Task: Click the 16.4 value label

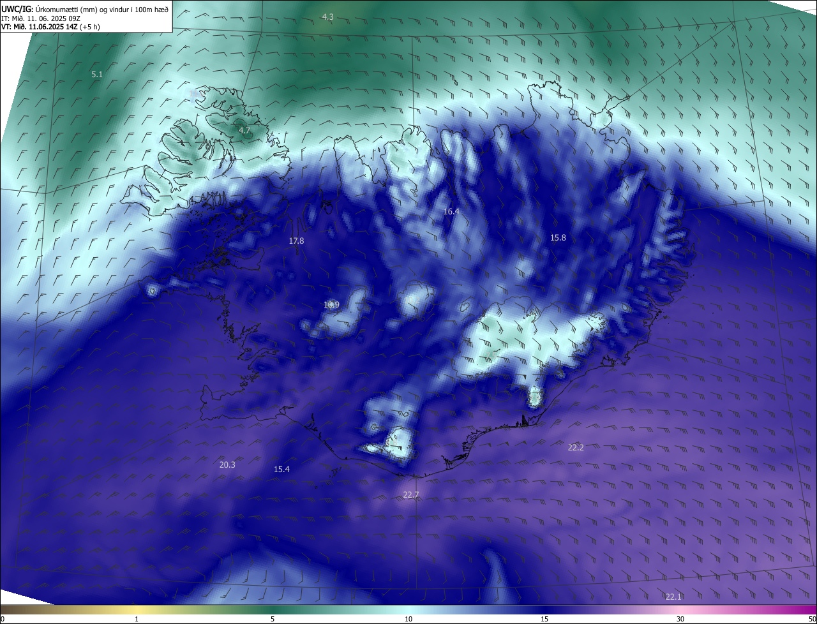Action: (451, 211)
